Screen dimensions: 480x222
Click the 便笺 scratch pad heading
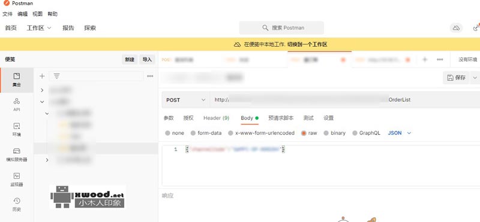10,60
